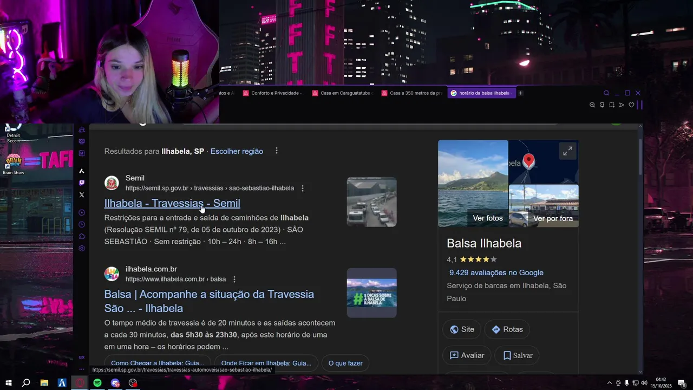Open File Explorer from the taskbar

[44, 383]
